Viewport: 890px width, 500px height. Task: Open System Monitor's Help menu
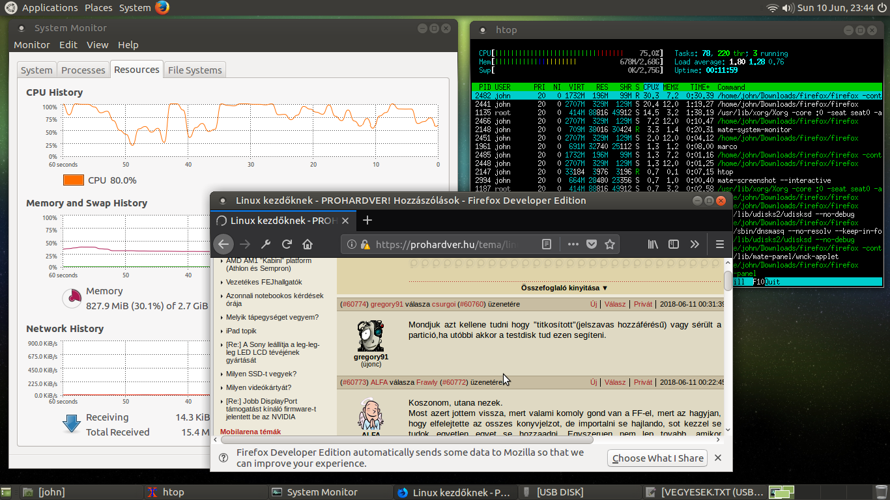point(128,45)
